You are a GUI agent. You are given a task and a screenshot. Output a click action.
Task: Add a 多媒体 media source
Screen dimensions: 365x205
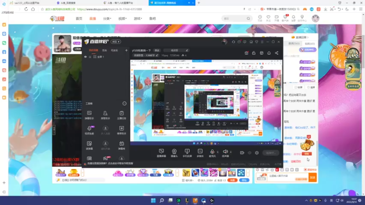(x=200, y=153)
